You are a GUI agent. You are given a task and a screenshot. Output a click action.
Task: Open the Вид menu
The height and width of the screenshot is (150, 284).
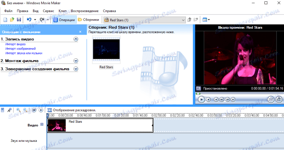tap(35, 11)
